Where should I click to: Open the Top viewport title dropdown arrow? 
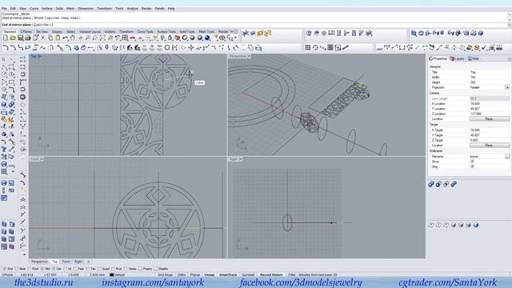coord(39,57)
